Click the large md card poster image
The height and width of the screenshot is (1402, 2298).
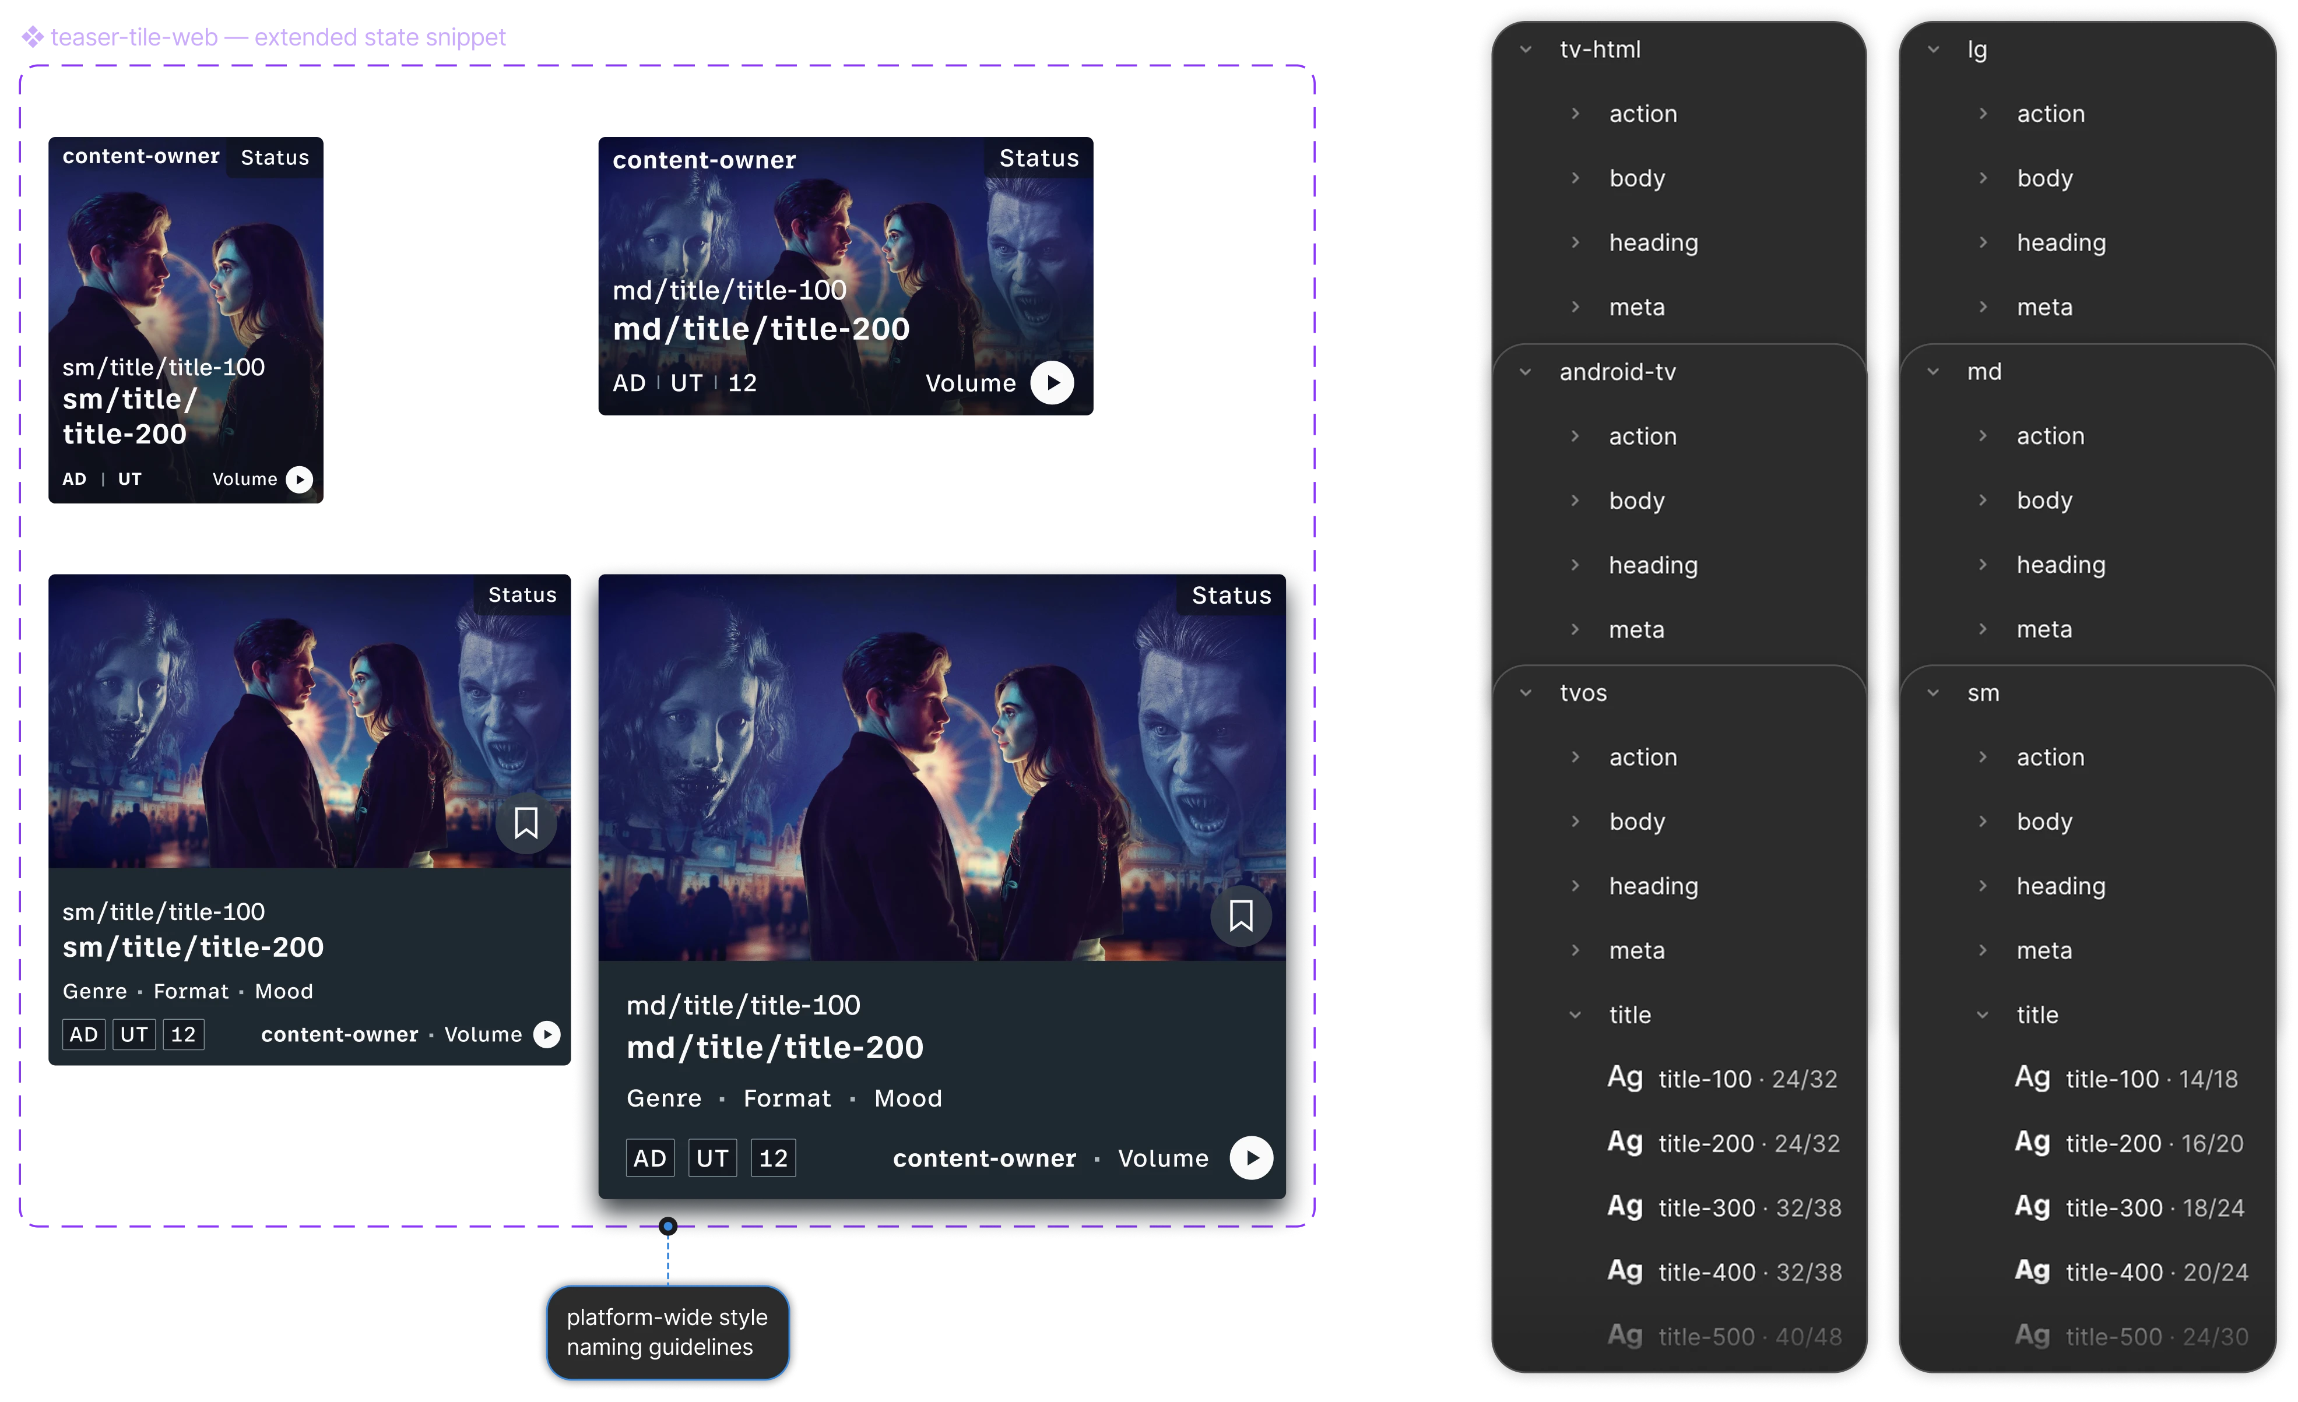(942, 768)
